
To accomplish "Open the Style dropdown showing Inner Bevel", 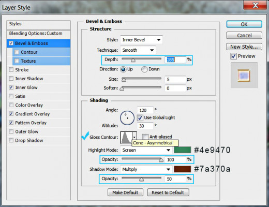I will click(x=141, y=40).
